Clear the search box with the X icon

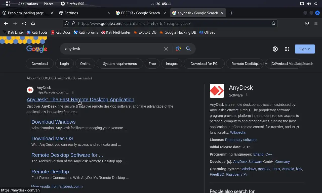(166, 49)
